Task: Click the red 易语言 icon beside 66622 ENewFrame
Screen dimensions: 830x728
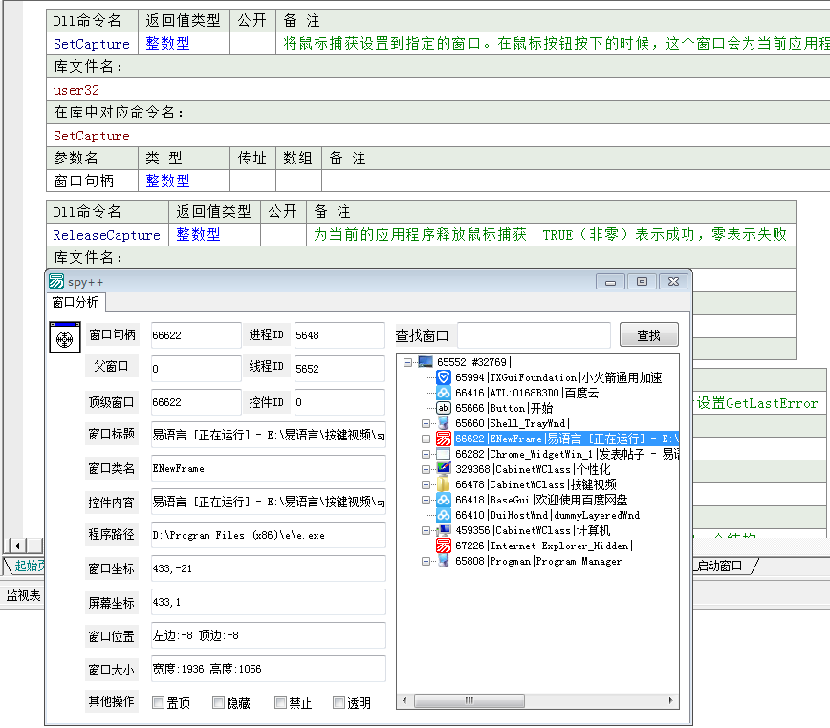Action: (443, 439)
